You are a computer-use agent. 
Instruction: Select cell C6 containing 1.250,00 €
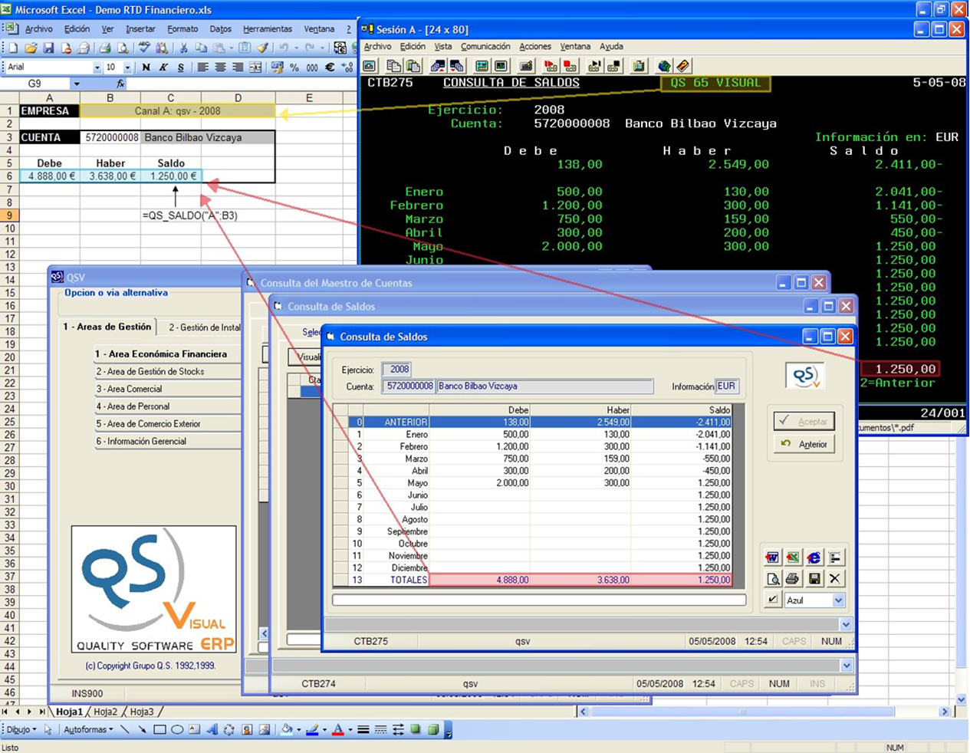pyautogui.click(x=170, y=174)
